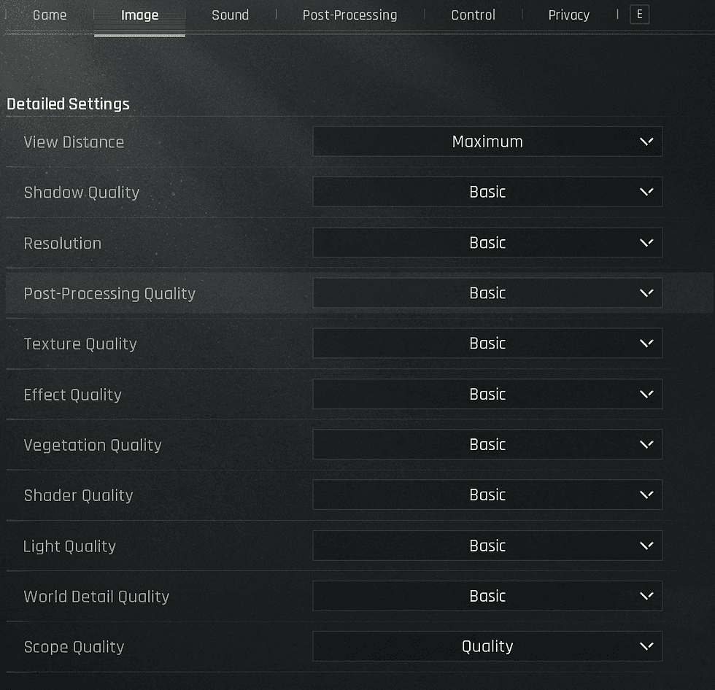
Task: Click the E keybind button in top bar
Action: [639, 15]
